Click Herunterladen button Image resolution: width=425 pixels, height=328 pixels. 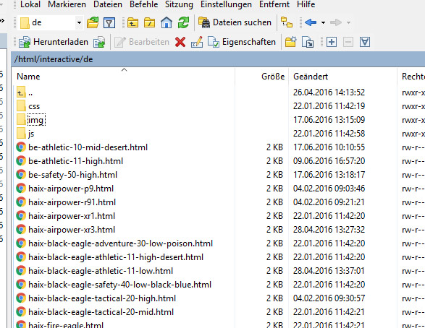(x=54, y=42)
